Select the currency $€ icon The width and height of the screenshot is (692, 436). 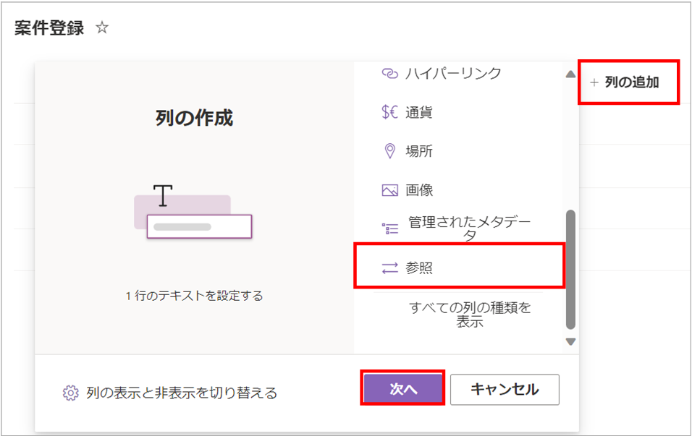point(389,112)
